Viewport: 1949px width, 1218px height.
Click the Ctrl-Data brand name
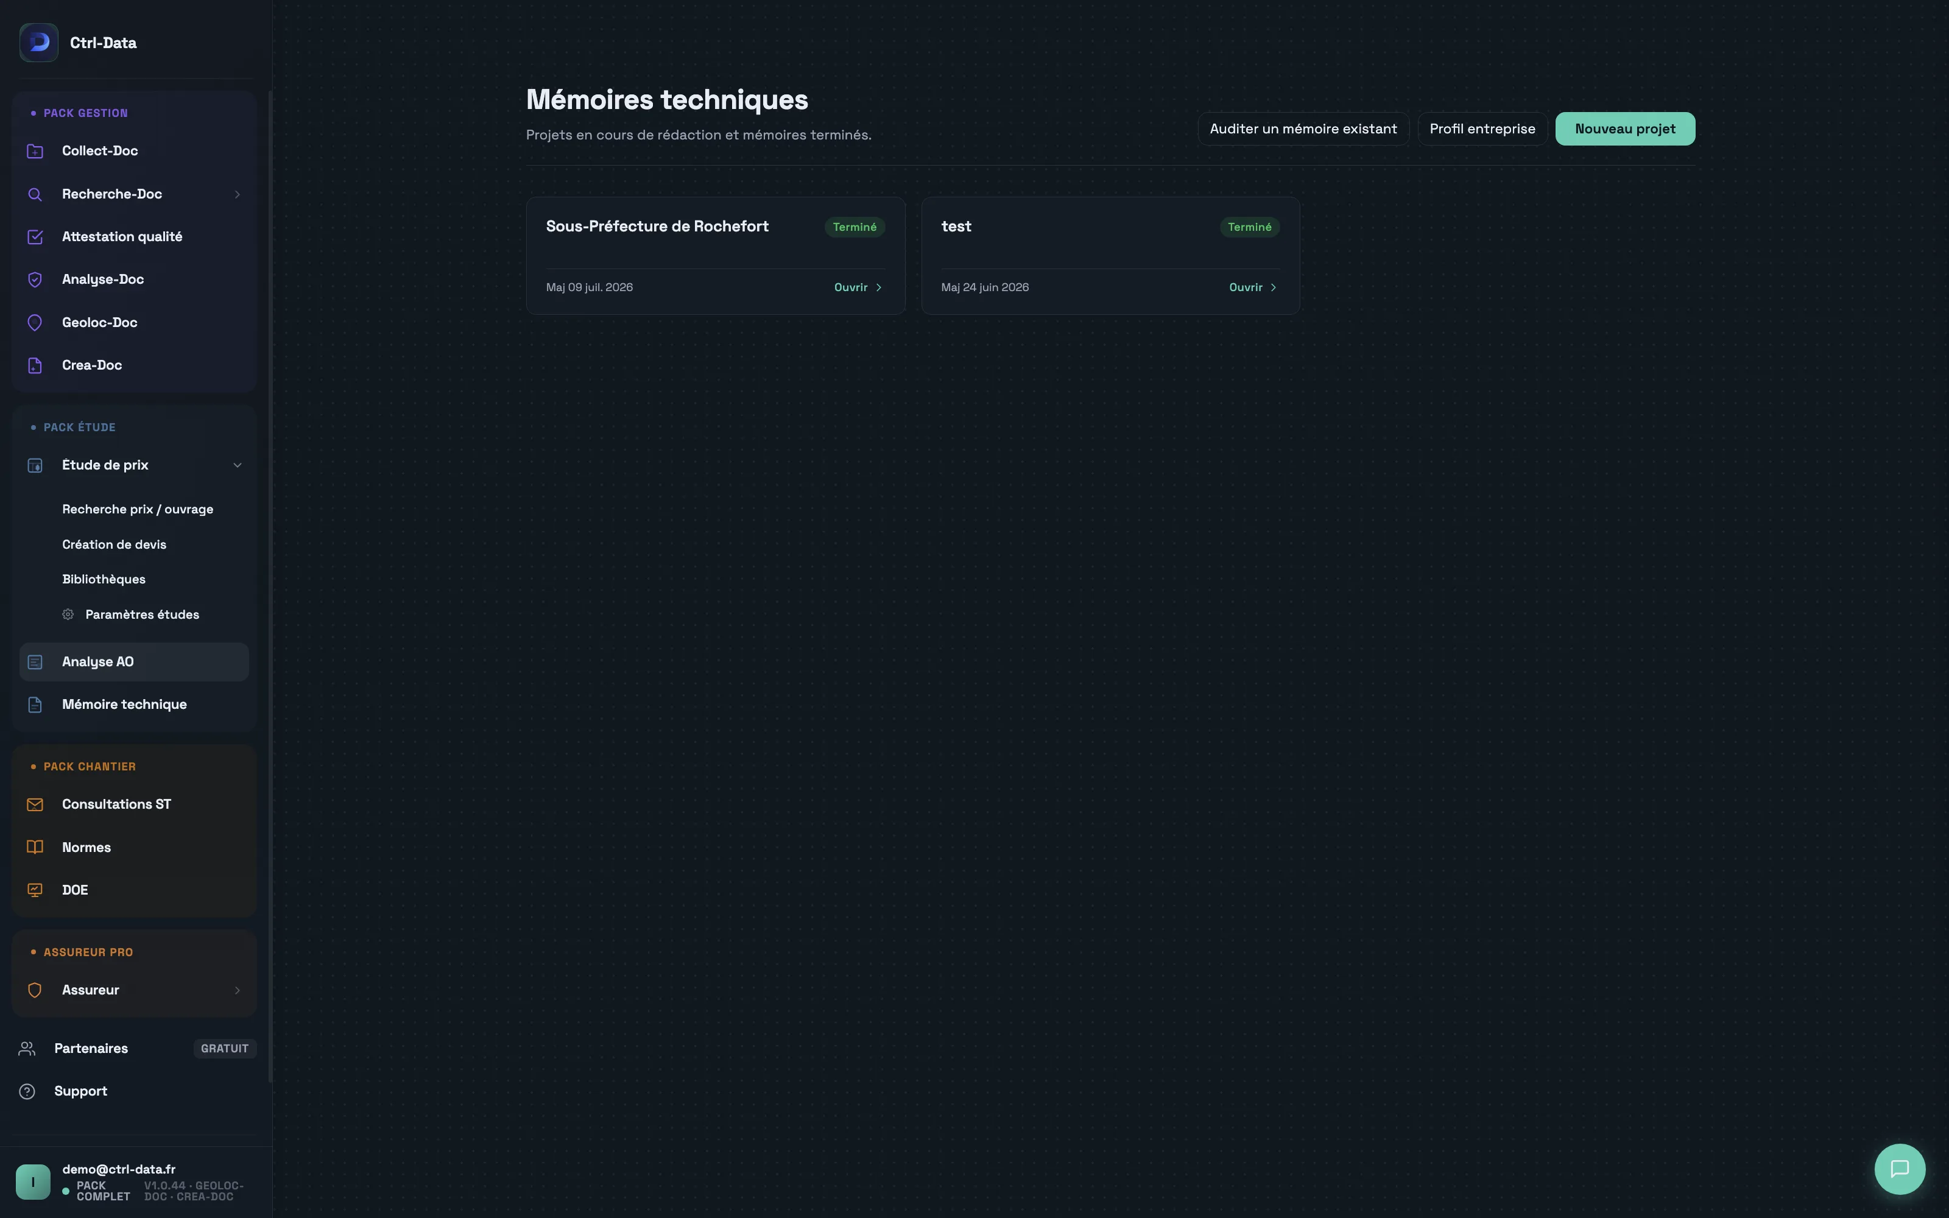[x=103, y=43]
